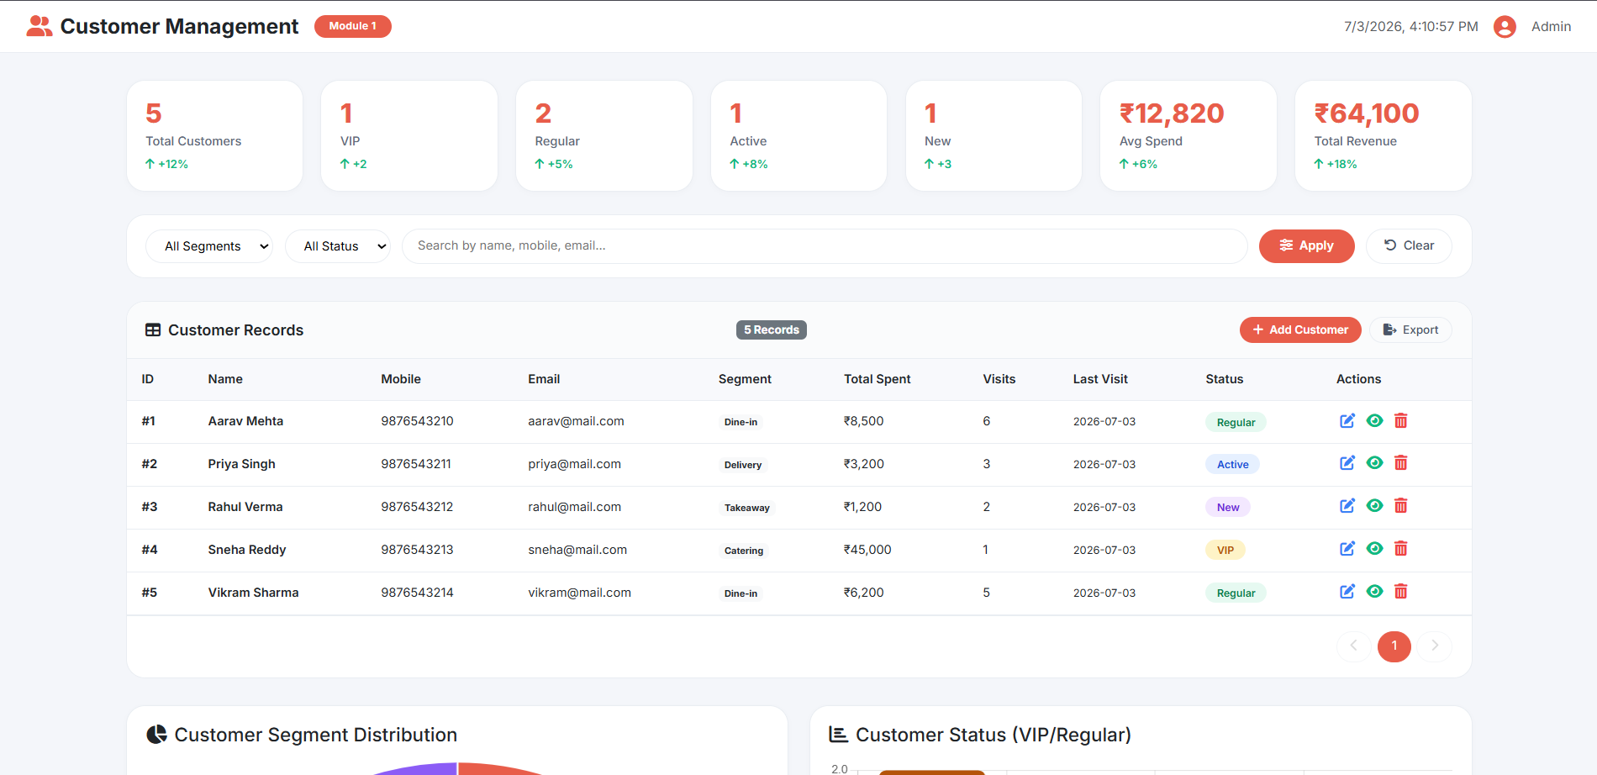Delete Priya Singh's record via trash icon
The height and width of the screenshot is (775, 1597).
(1400, 463)
